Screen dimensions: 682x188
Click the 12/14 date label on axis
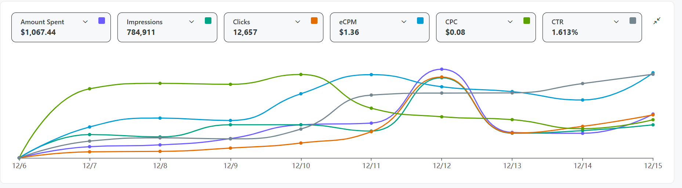tap(583, 166)
